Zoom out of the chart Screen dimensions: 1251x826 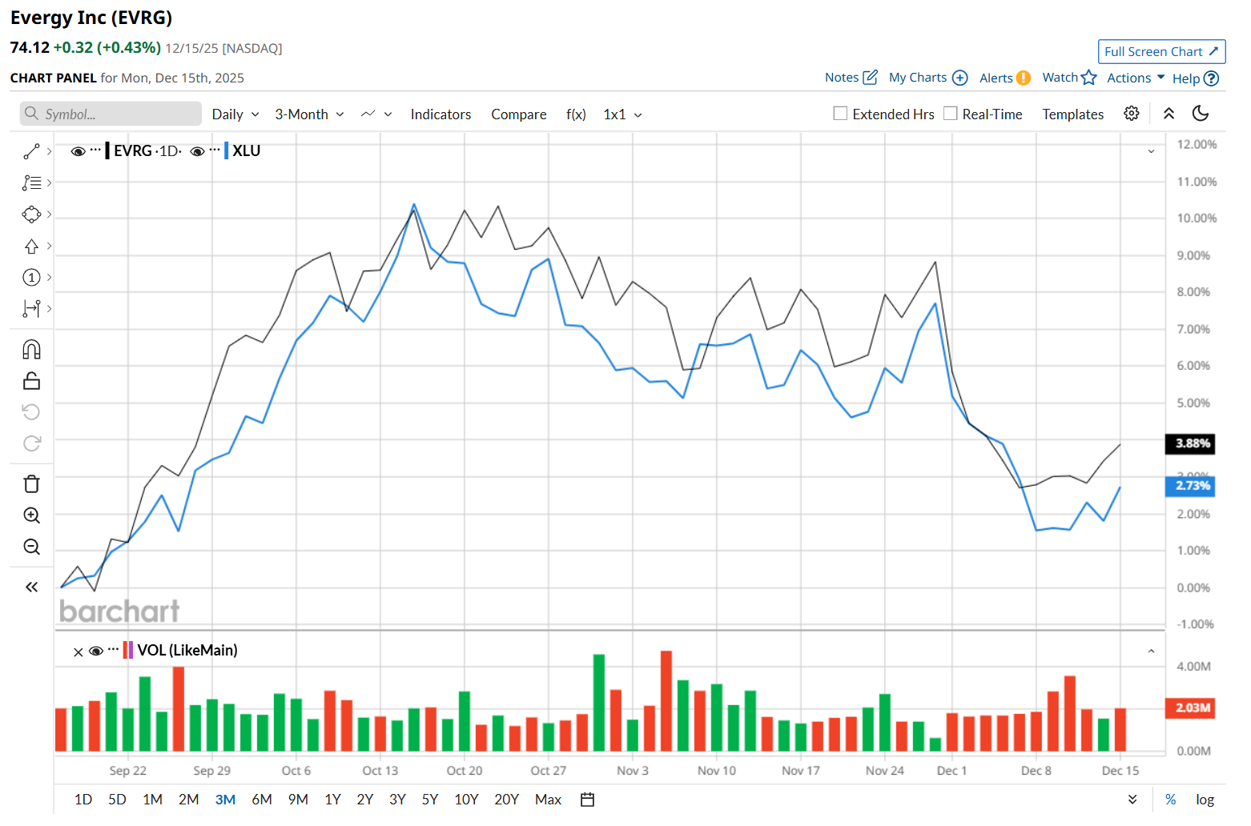click(31, 547)
